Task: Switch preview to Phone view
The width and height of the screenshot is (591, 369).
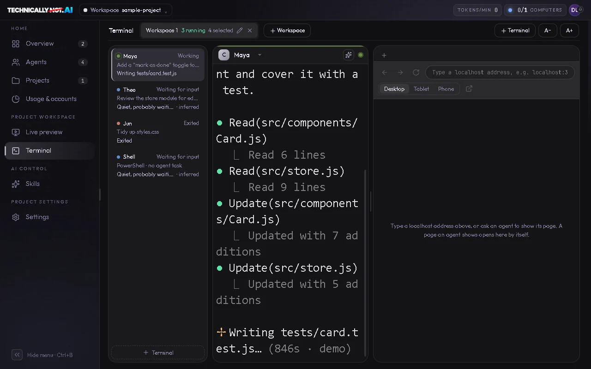Action: 446,89
